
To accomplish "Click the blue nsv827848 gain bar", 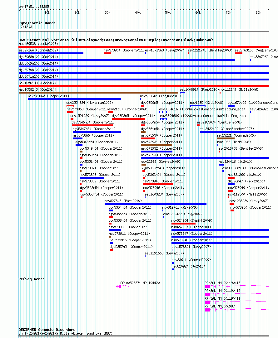I will [156, 204].
